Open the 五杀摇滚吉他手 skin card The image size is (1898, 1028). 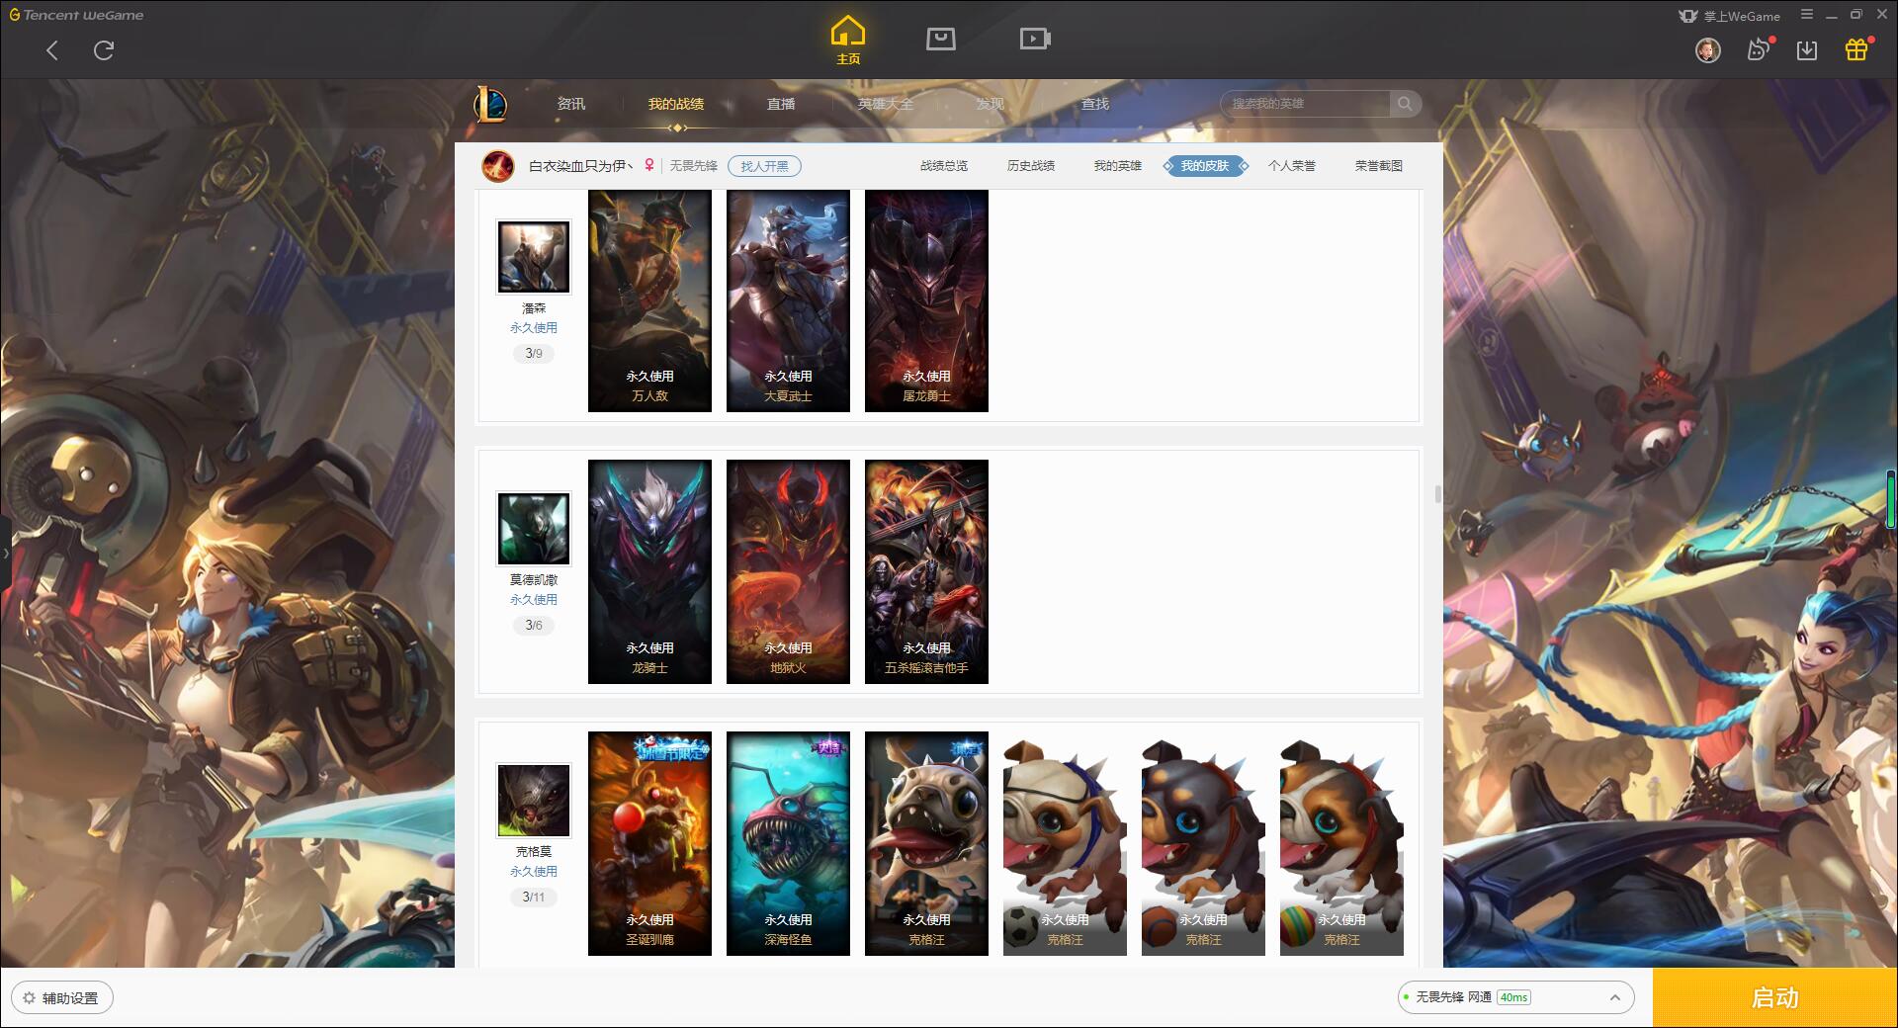tap(926, 571)
